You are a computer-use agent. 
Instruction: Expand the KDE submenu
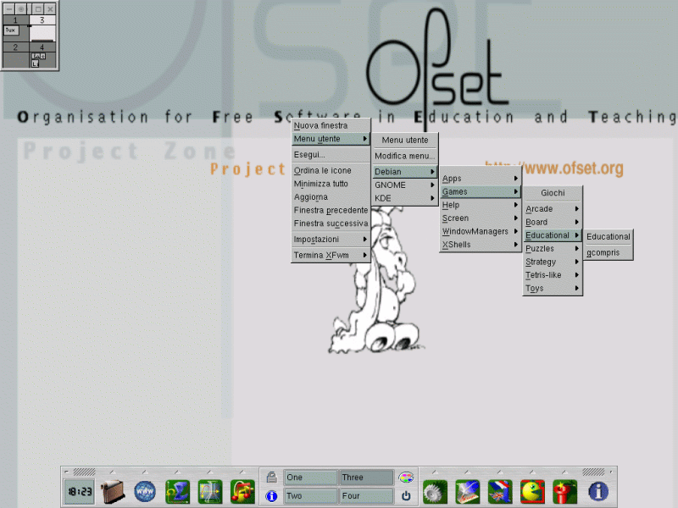[405, 198]
